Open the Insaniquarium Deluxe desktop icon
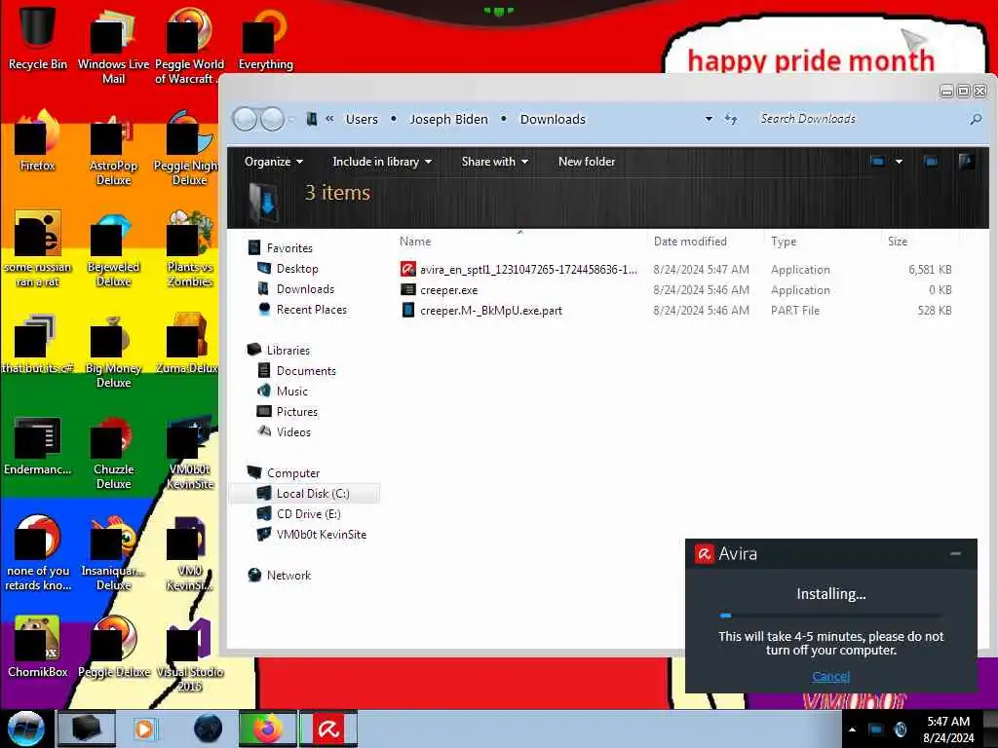 [113, 553]
